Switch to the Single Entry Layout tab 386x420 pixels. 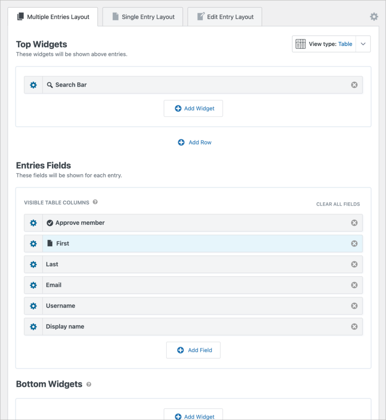click(x=143, y=16)
